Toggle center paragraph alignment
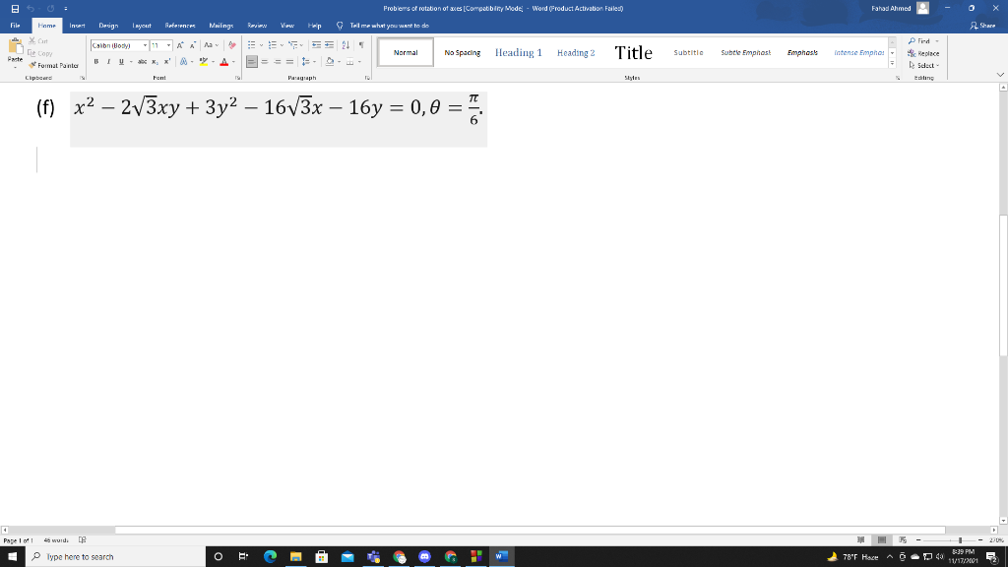Screen dimensions: 1008x567 (x=265, y=61)
